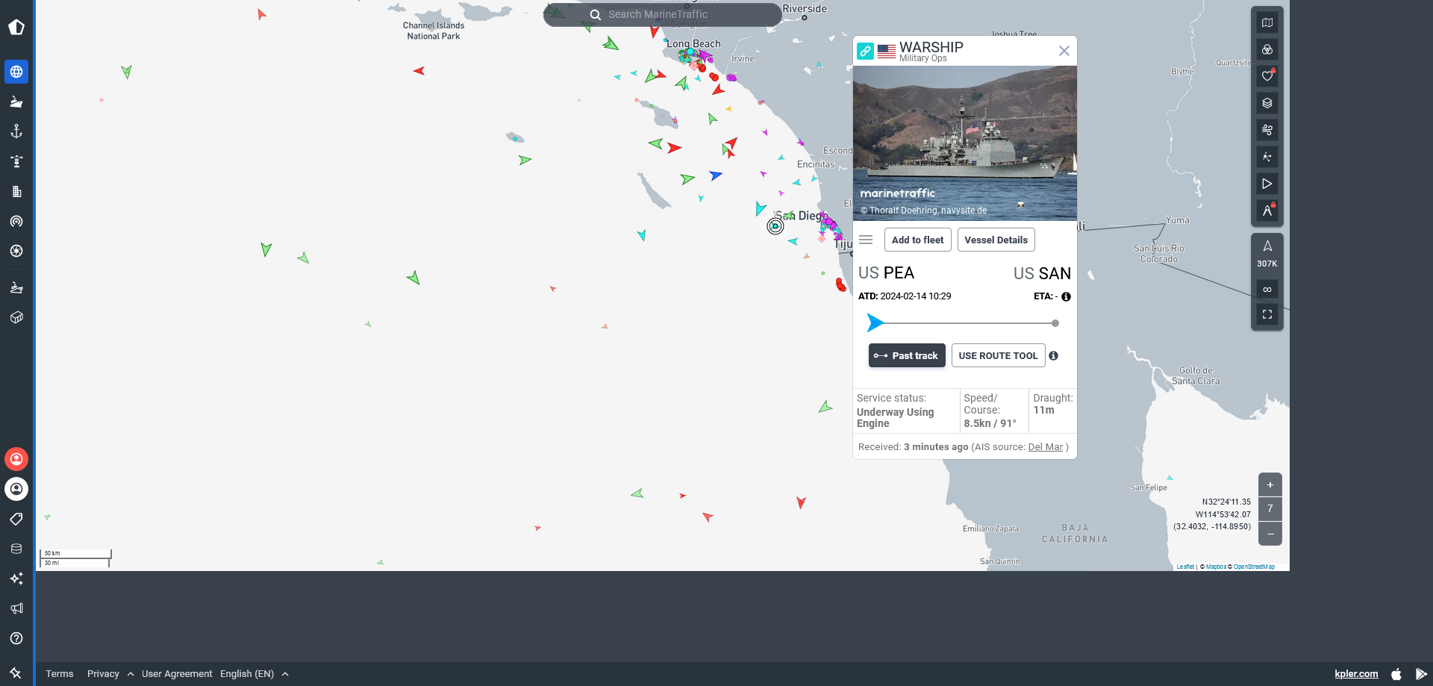The width and height of the screenshot is (1433, 686).
Task: Start the playback triangle icon in map toolbar
Action: pyautogui.click(x=1267, y=184)
